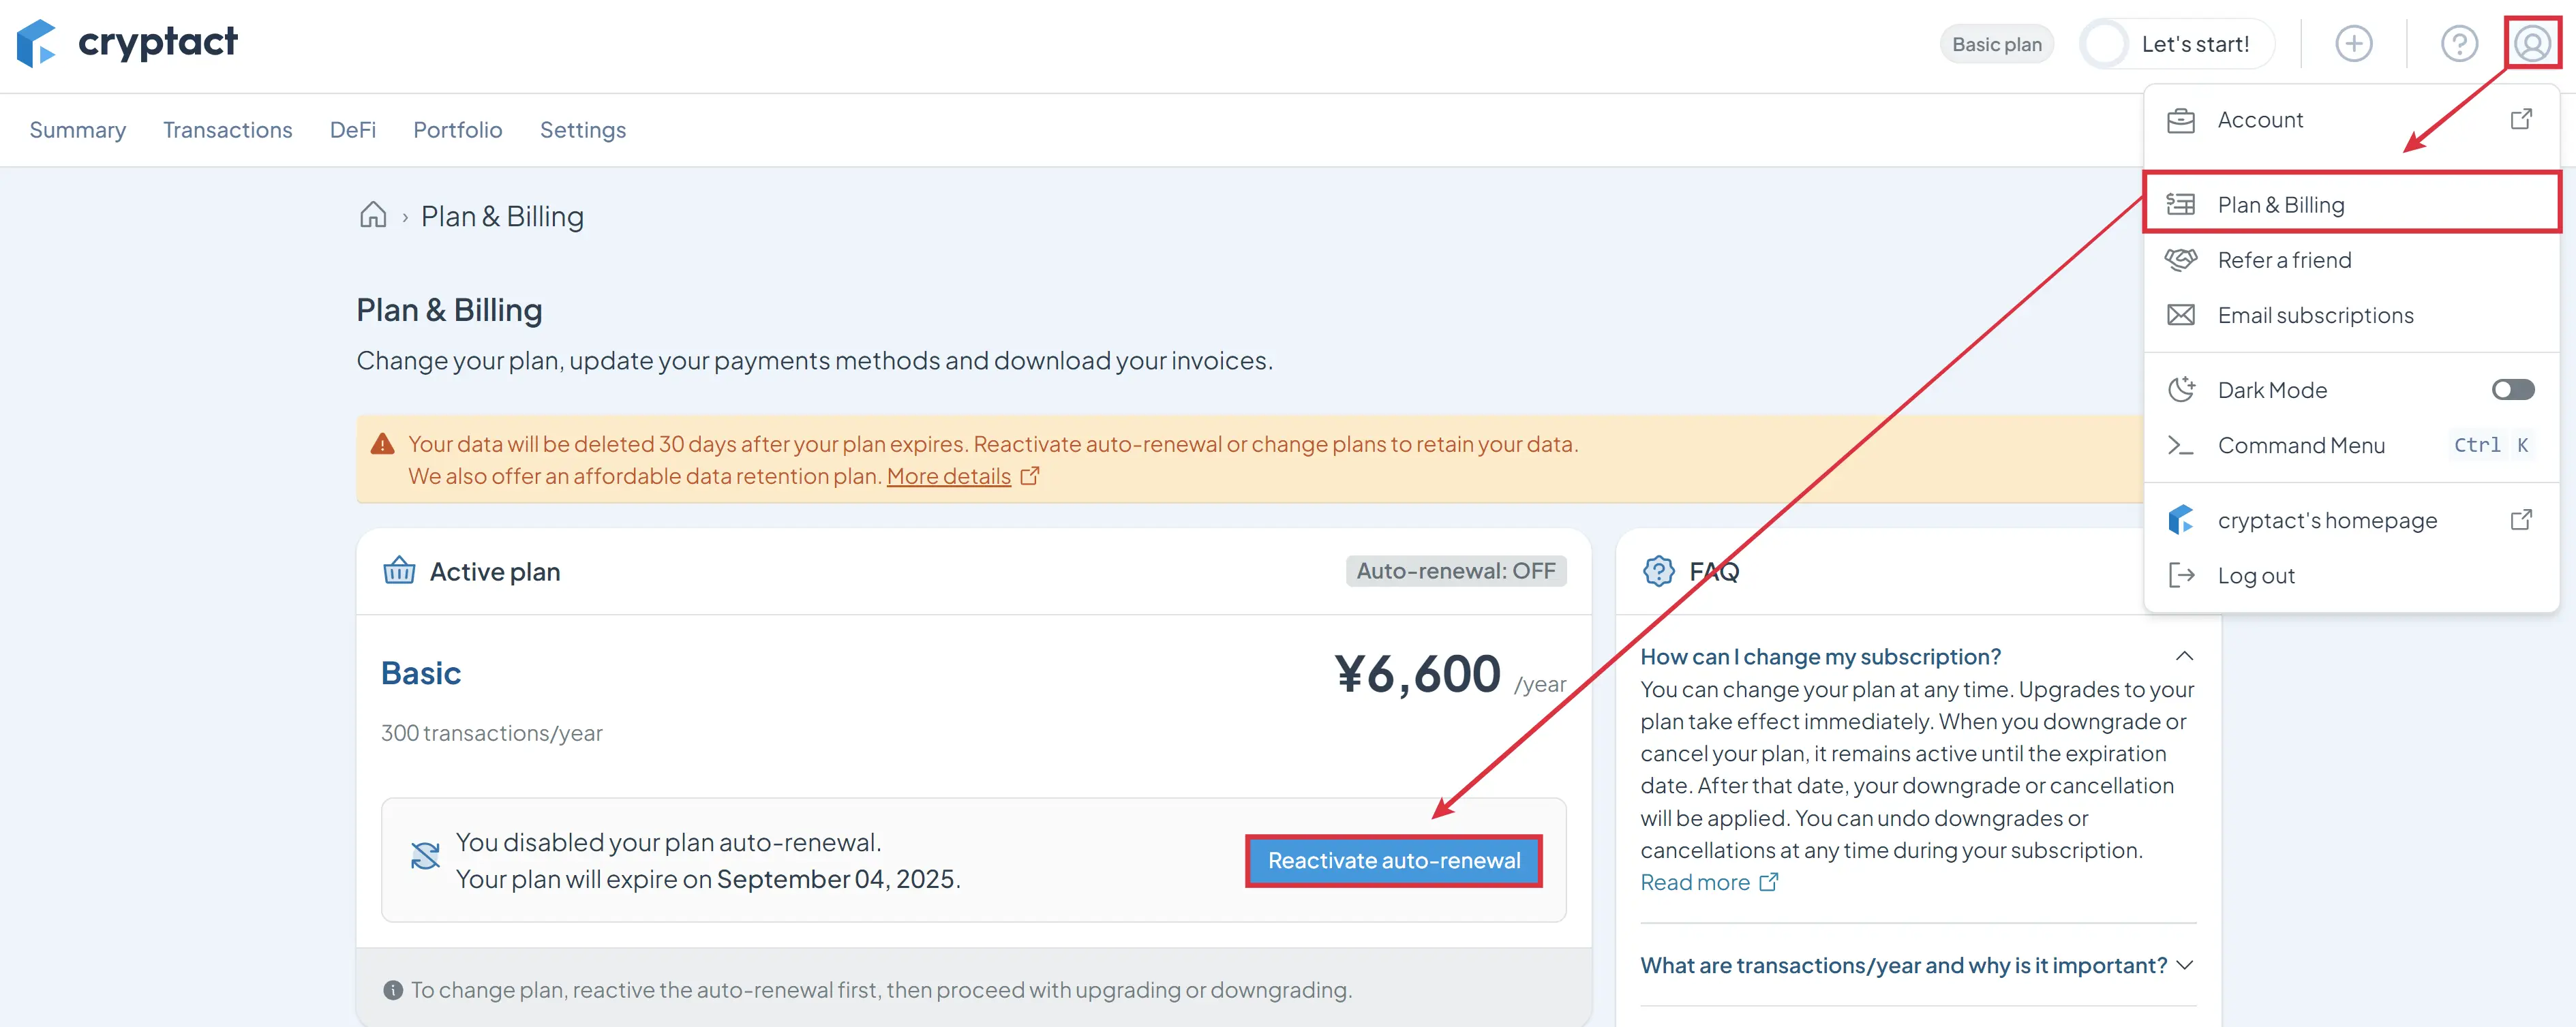
Task: Click the disabled auto-renewal sync icon
Action: (x=425, y=856)
